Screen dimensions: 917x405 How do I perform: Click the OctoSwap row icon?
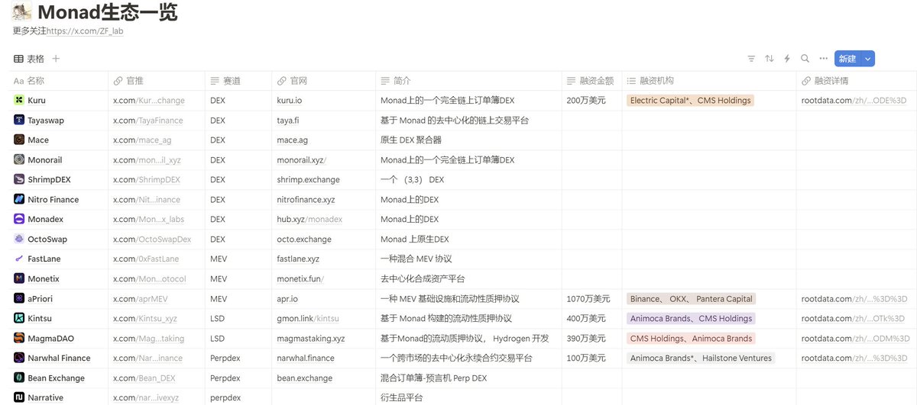click(x=19, y=239)
